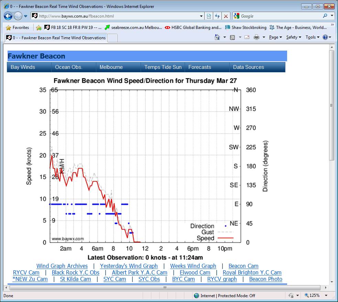Click the Refresh page icon
Viewport: 338px width, 302px height.
tap(217, 16)
